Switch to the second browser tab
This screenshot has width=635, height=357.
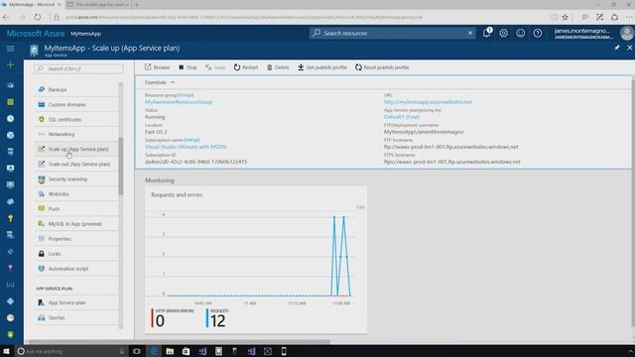click(x=97, y=4)
